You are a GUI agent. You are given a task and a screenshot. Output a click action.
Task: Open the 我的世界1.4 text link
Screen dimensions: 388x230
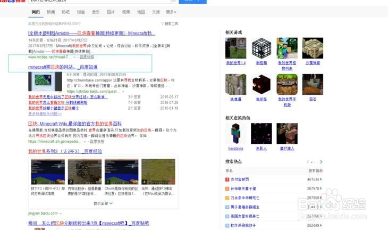[236, 63]
